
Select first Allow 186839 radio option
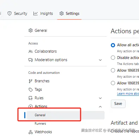click(x=113, y=70)
